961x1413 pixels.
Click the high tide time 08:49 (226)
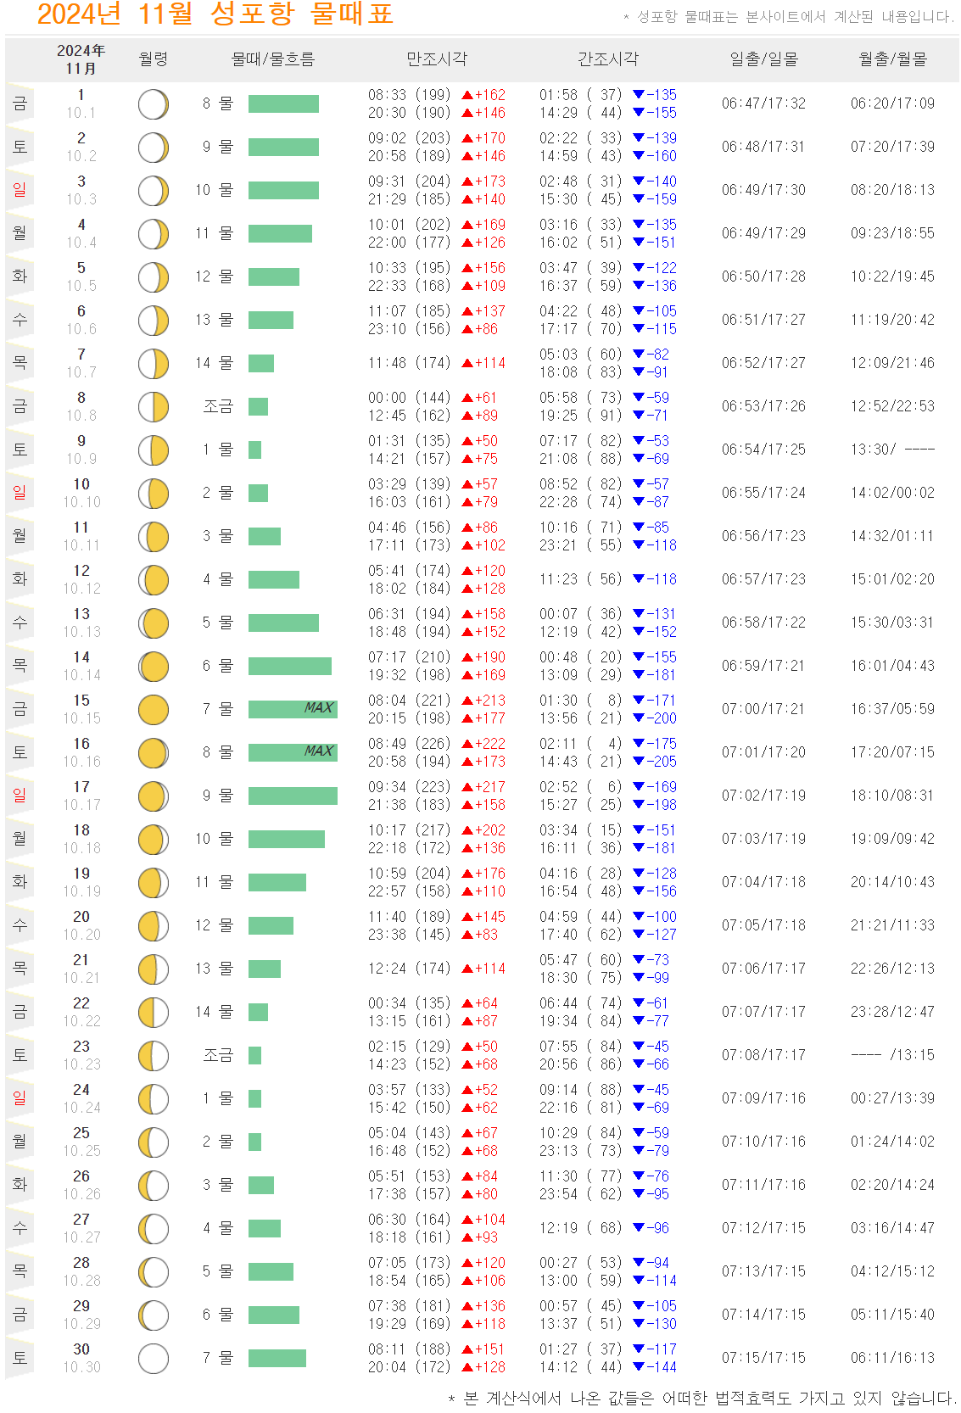click(x=410, y=744)
